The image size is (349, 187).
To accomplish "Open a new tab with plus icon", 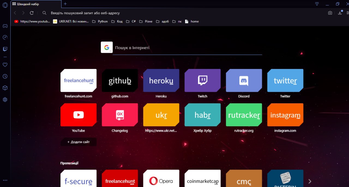I will (65, 4).
